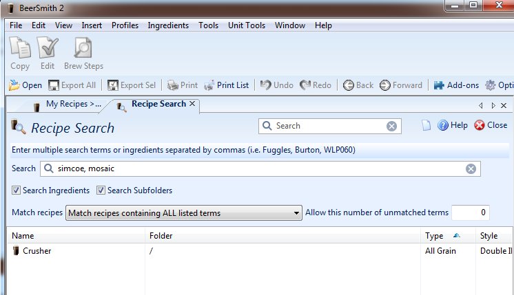514x295 pixels.
Task: Clear the 'simcoe, mosaic' search terms
Action: click(x=471, y=168)
